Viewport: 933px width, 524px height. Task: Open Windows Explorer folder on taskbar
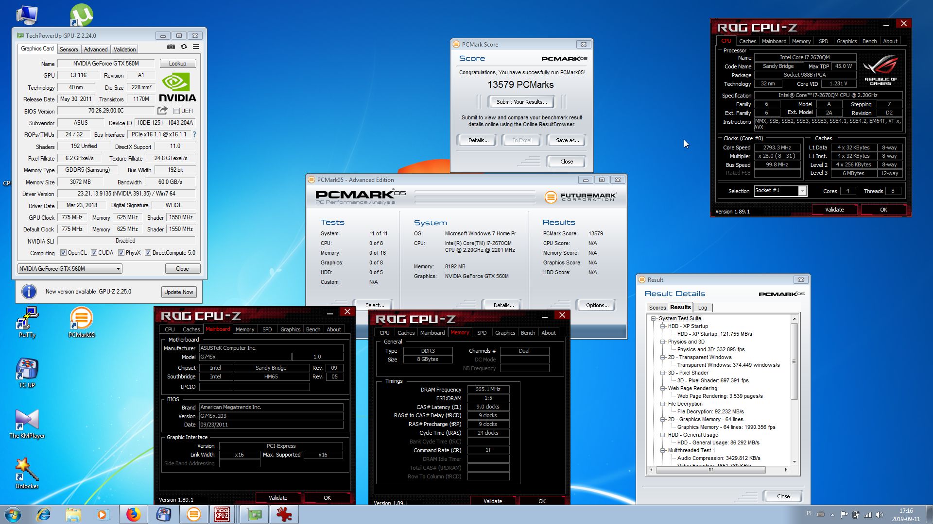point(73,514)
